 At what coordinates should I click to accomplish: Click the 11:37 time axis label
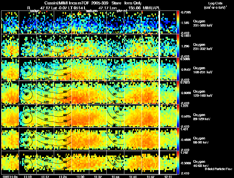pyautogui.click(x=98, y=177)
